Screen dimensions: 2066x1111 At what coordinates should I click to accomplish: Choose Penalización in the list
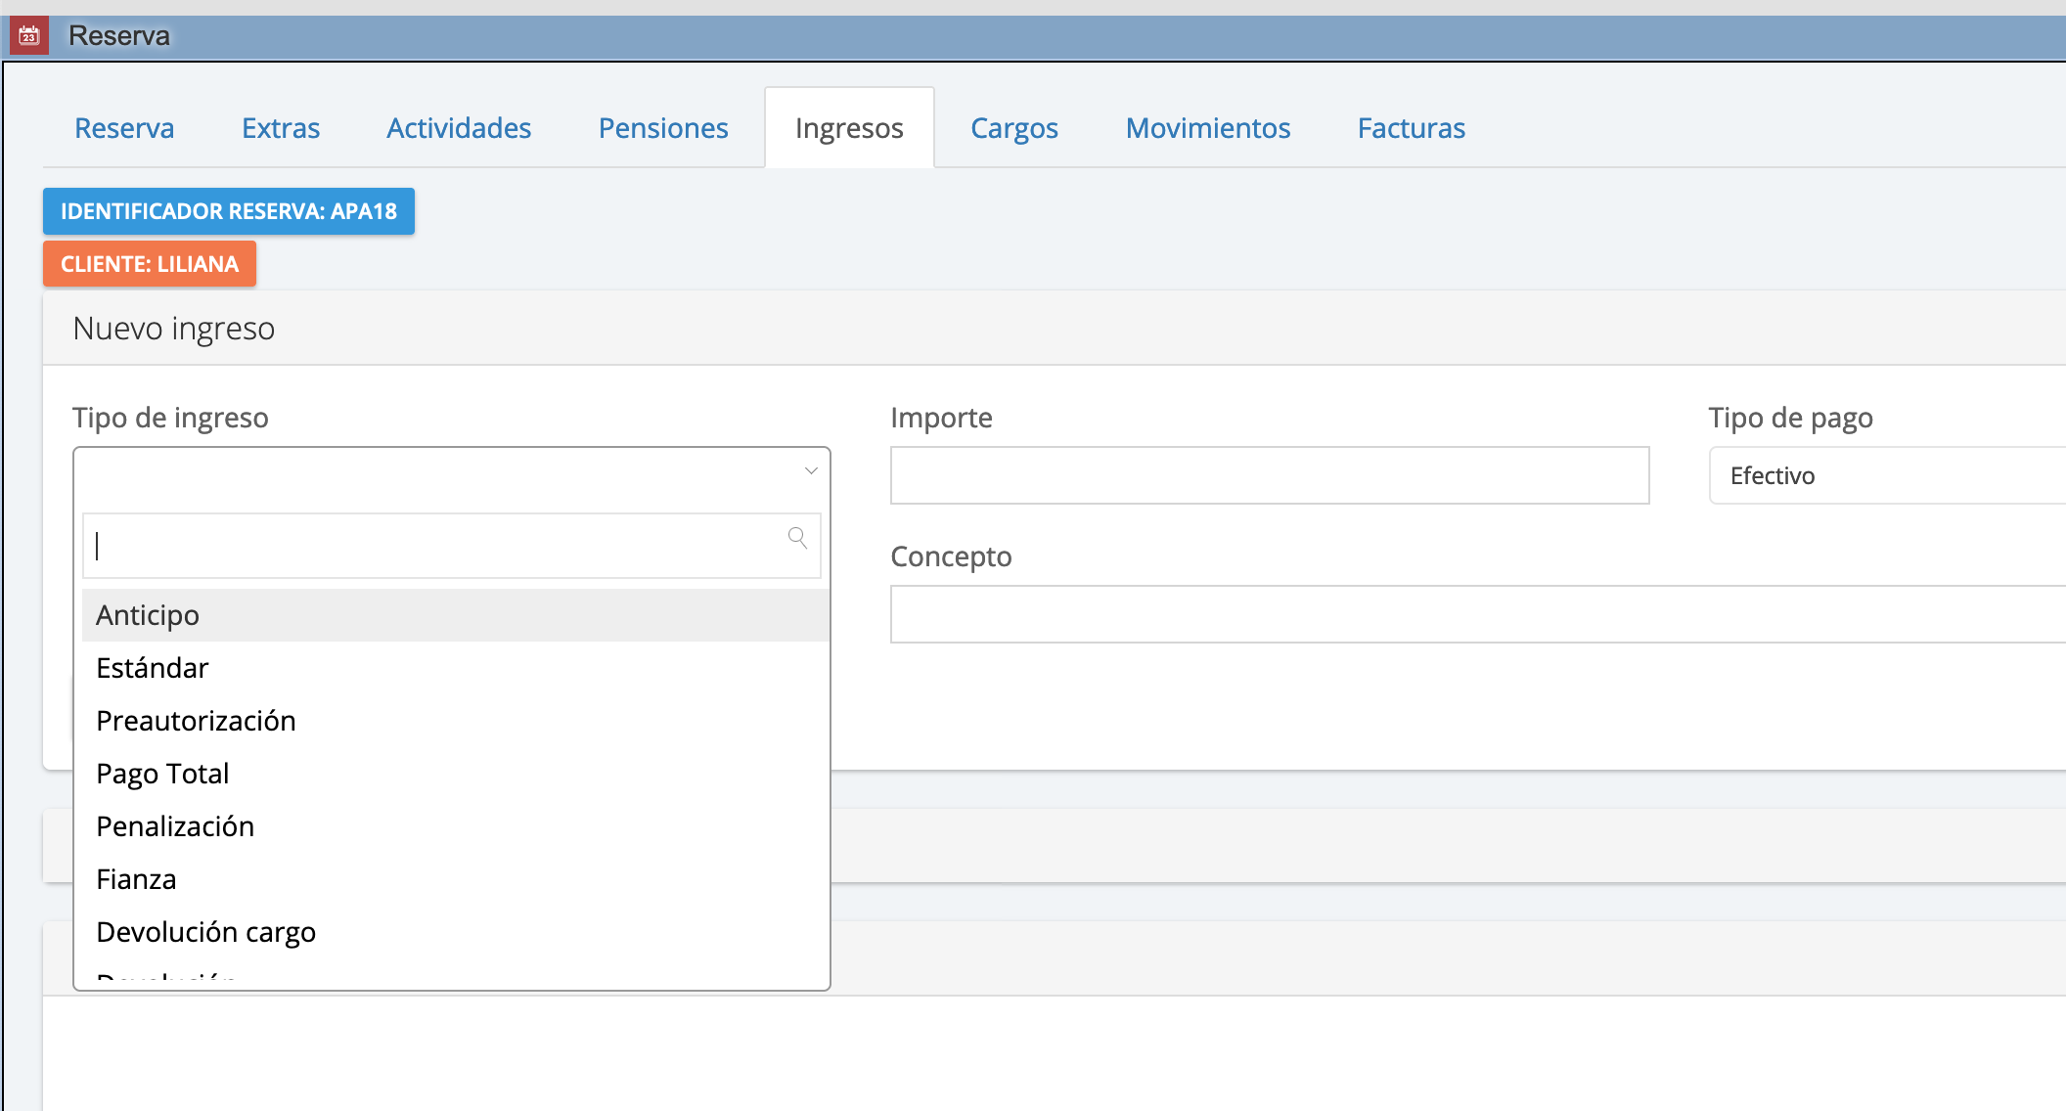[x=175, y=826]
